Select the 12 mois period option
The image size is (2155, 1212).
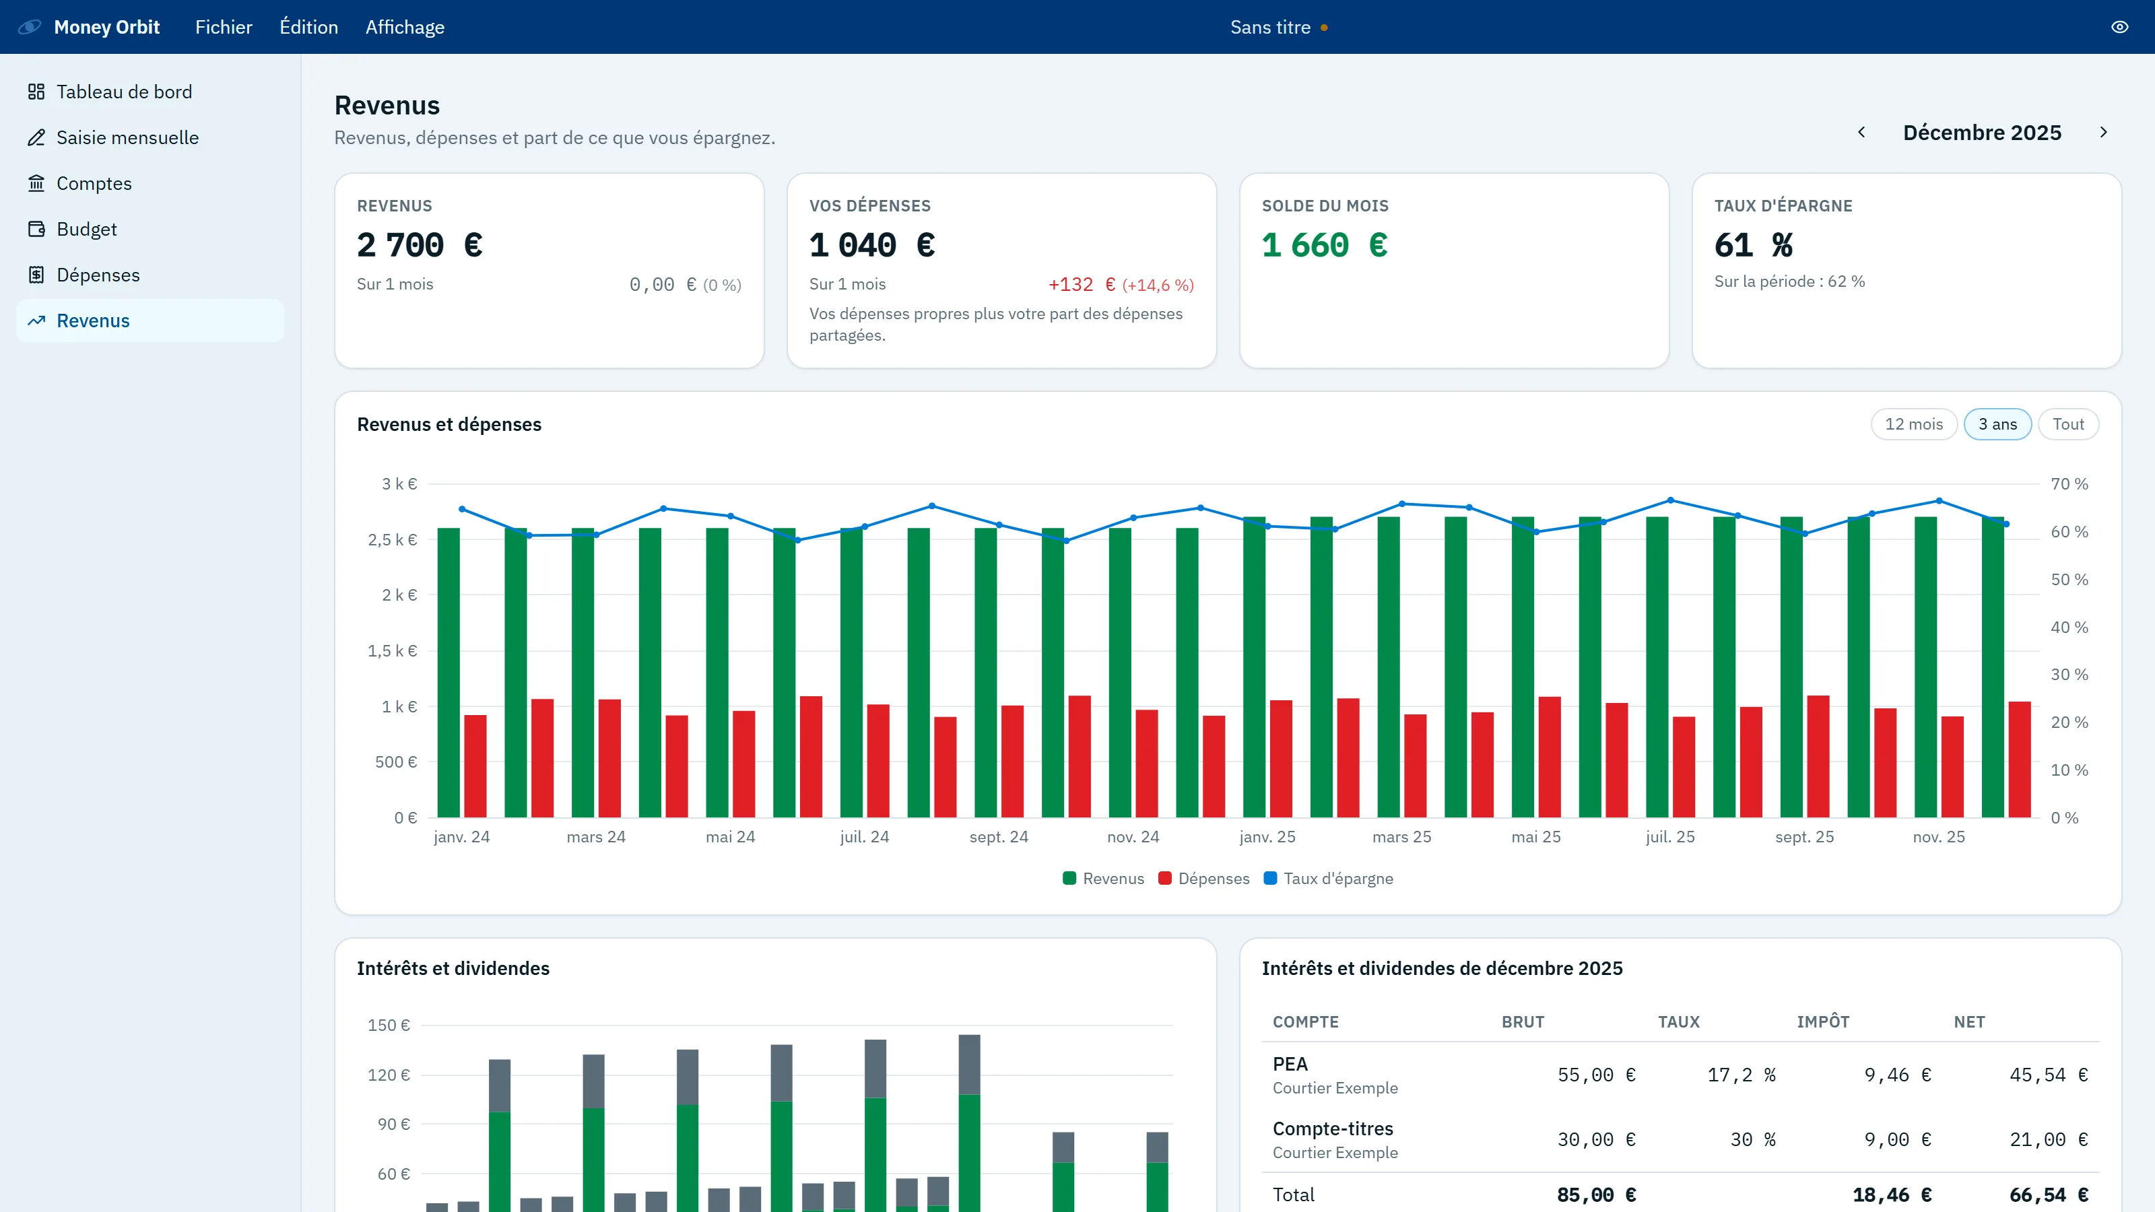click(1913, 424)
